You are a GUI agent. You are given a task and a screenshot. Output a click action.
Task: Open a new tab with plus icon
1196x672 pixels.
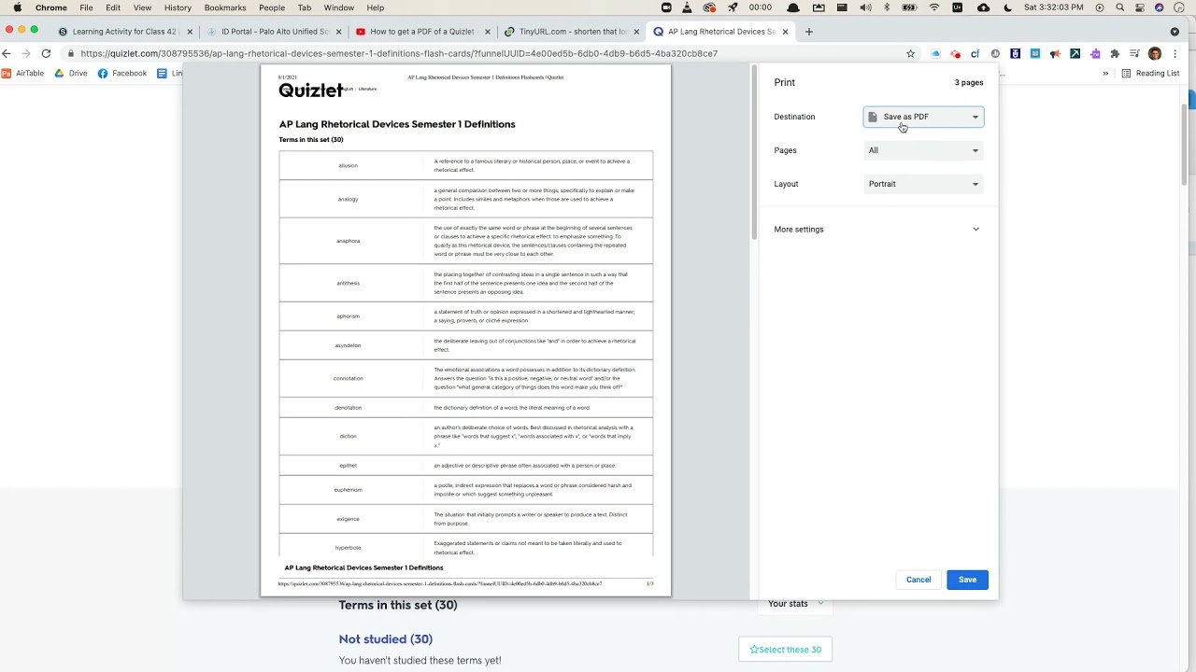coord(809,32)
